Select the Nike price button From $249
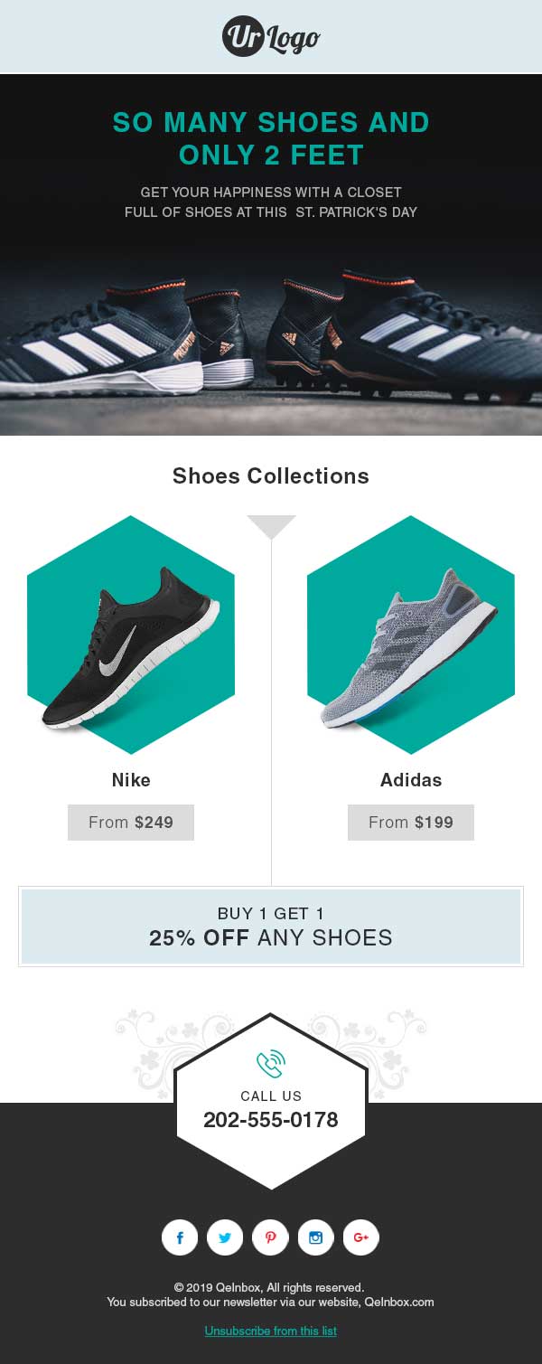Screen dimensions: 542x1364 coord(131,823)
